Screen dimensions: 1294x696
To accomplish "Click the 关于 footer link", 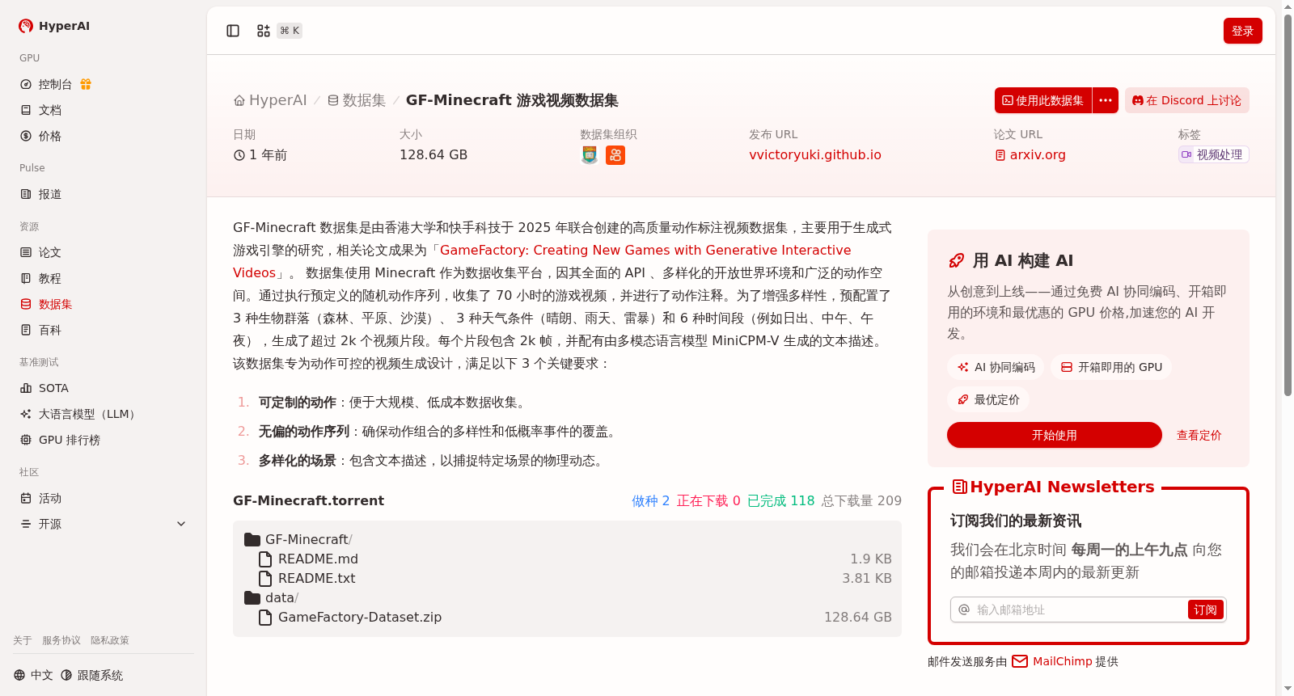I will click(x=23, y=640).
